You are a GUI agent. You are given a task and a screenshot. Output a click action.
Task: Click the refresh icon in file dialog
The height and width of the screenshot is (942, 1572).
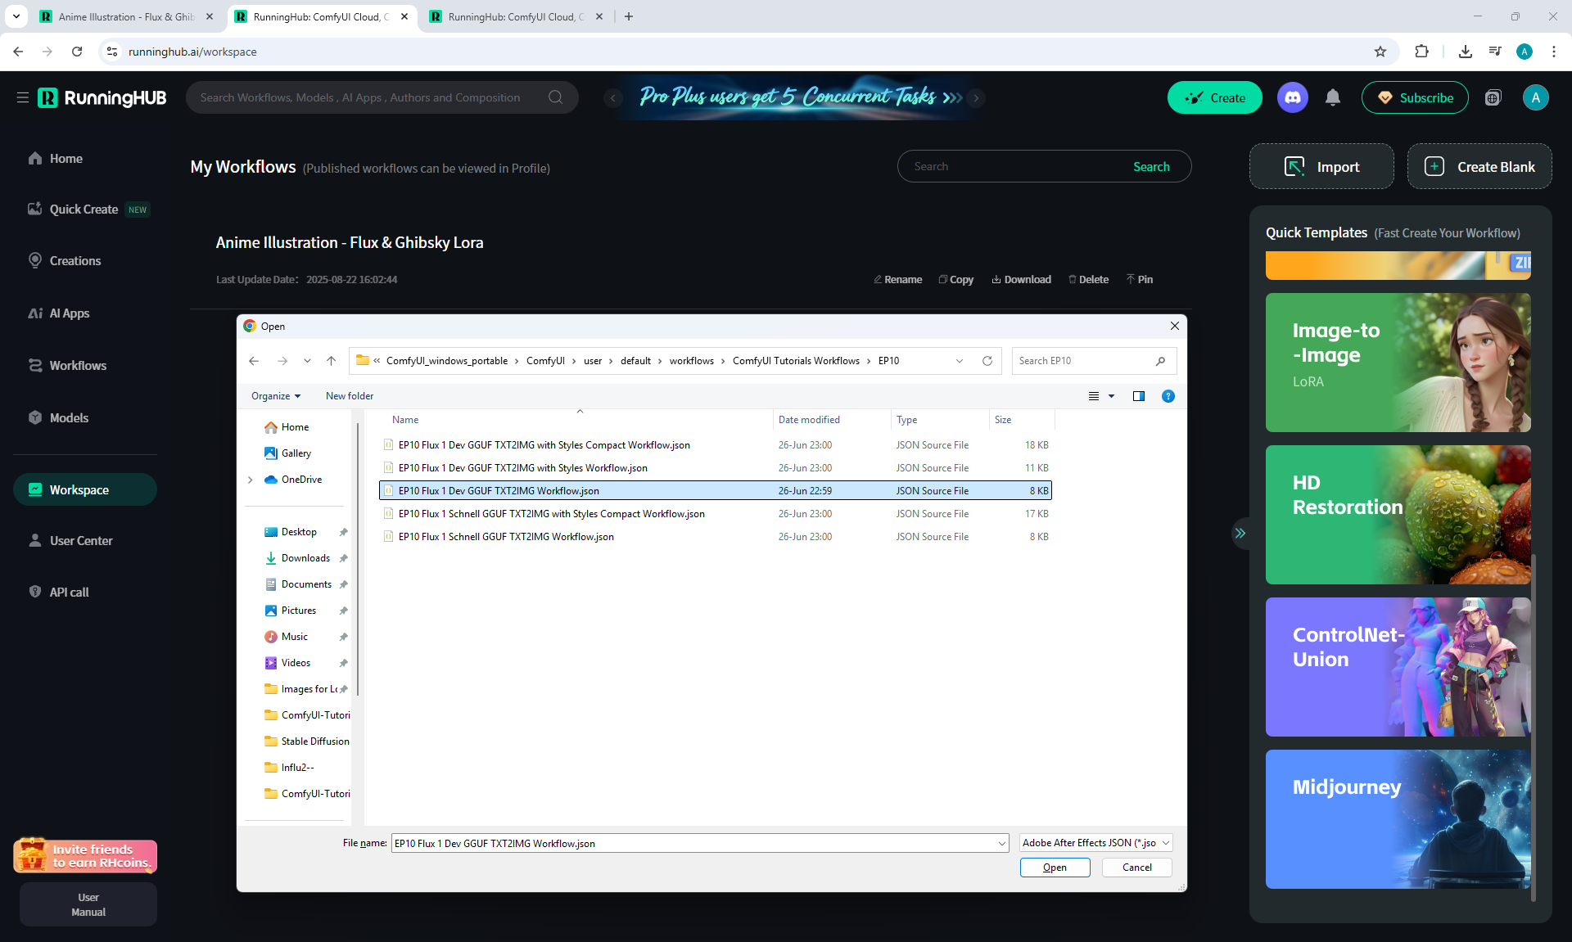(987, 361)
